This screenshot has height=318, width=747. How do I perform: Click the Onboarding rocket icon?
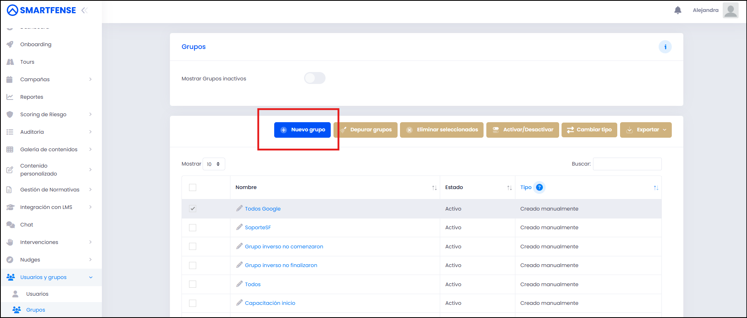tap(10, 44)
